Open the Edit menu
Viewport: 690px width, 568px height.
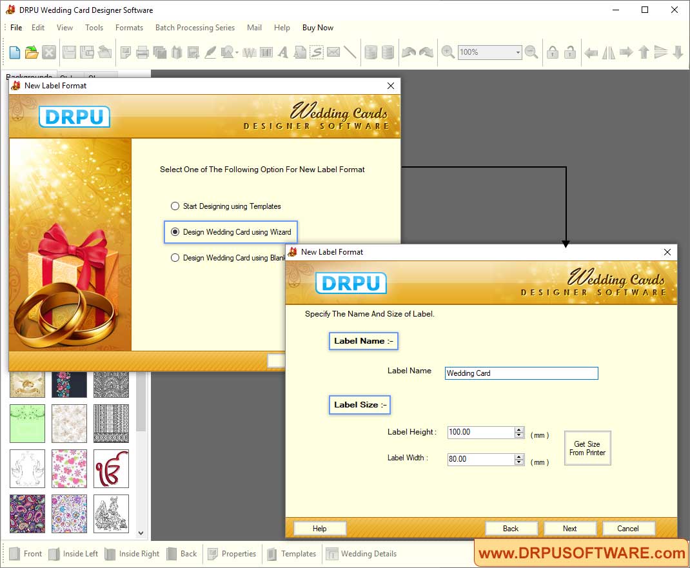38,27
